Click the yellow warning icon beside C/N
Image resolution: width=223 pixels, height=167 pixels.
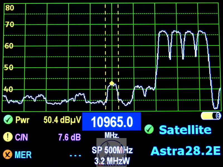8,137
